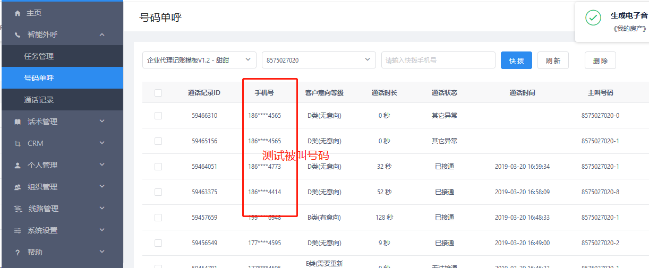Viewport: 649px width, 268px height.
Task: Click call time 2019-03-20 16:48:33
Action: coord(522,217)
